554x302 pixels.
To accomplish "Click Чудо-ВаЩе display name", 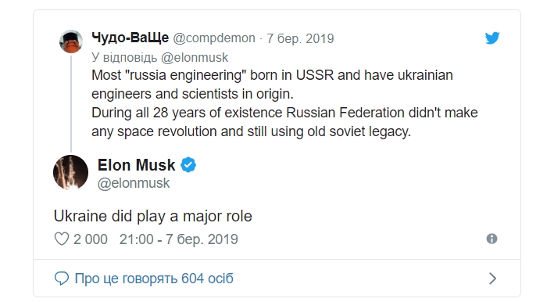I will (130, 37).
